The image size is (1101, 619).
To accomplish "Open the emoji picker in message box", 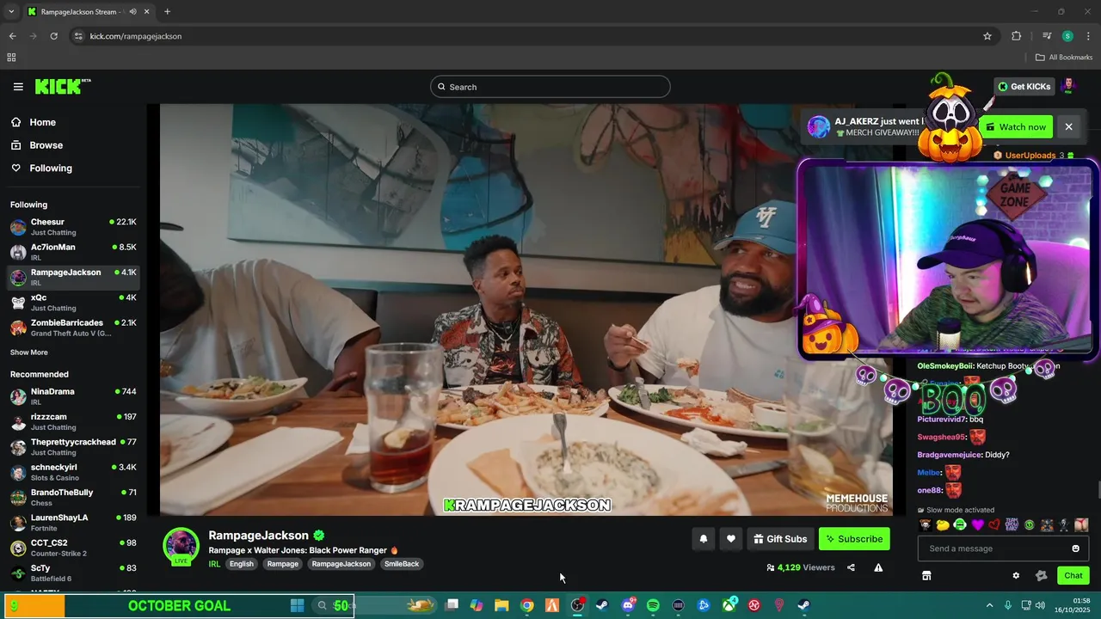I will (x=1075, y=549).
